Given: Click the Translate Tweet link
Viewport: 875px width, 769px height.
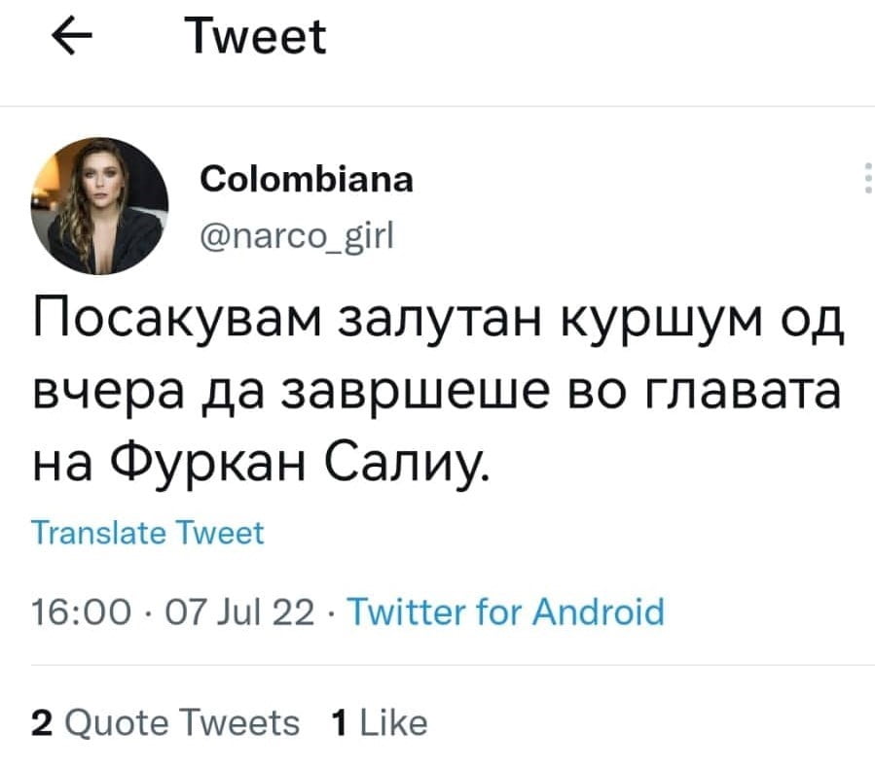Looking at the screenshot, I should coord(148,534).
